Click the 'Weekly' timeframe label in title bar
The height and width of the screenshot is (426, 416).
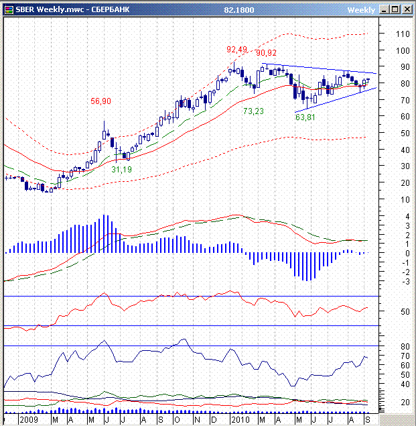coord(361,10)
